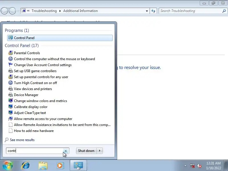Image resolution: width=228 pixels, height=171 pixels.
Task: Click the Adjust ClearType text icon
Action: pyautogui.click(x=11, y=113)
